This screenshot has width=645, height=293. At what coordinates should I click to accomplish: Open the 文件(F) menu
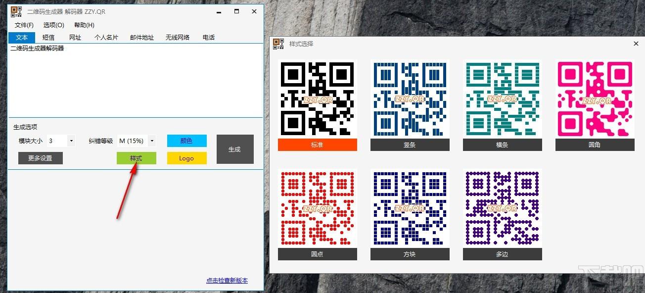(24, 25)
